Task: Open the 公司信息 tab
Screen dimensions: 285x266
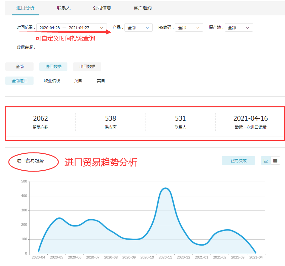Action: click(x=102, y=8)
